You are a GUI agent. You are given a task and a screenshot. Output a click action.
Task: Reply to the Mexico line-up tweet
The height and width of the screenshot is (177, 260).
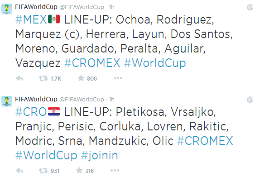[x=19, y=78]
